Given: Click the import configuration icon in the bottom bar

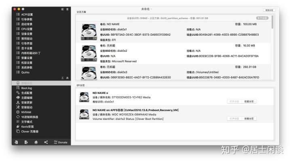Looking at the screenshot, I should point(16,142).
